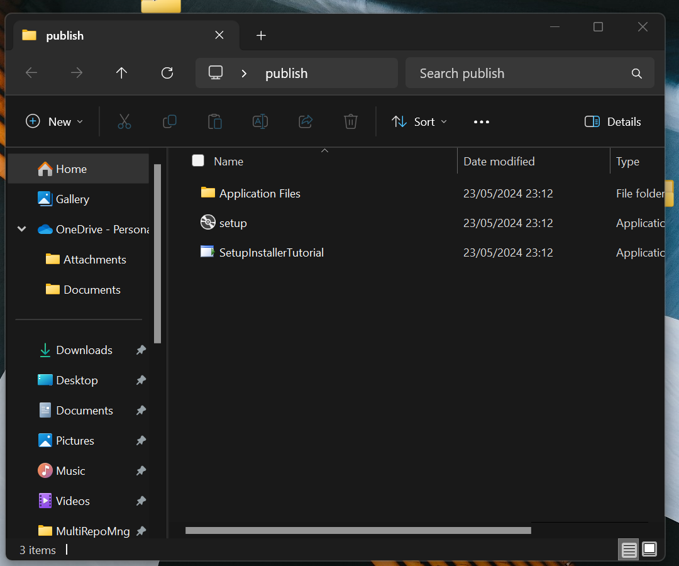Open the Details pane

(612, 121)
